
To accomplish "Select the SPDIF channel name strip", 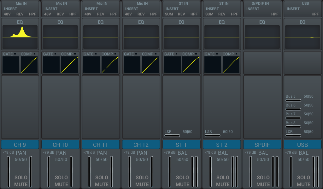I will [262, 145].
